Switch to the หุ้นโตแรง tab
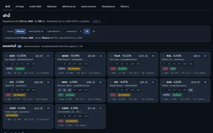 pyautogui.click(x=52, y=7)
